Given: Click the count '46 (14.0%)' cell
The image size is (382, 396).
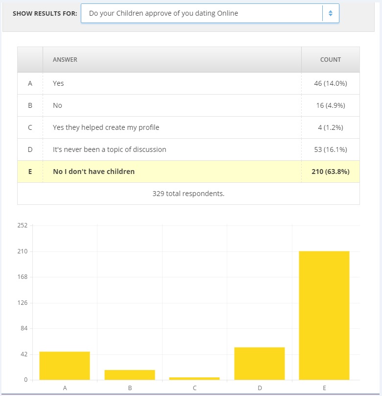Looking at the screenshot, I should (x=331, y=83).
